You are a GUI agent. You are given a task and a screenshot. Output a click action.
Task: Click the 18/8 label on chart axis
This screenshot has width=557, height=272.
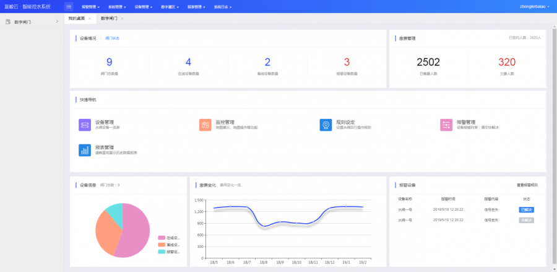click(x=264, y=263)
